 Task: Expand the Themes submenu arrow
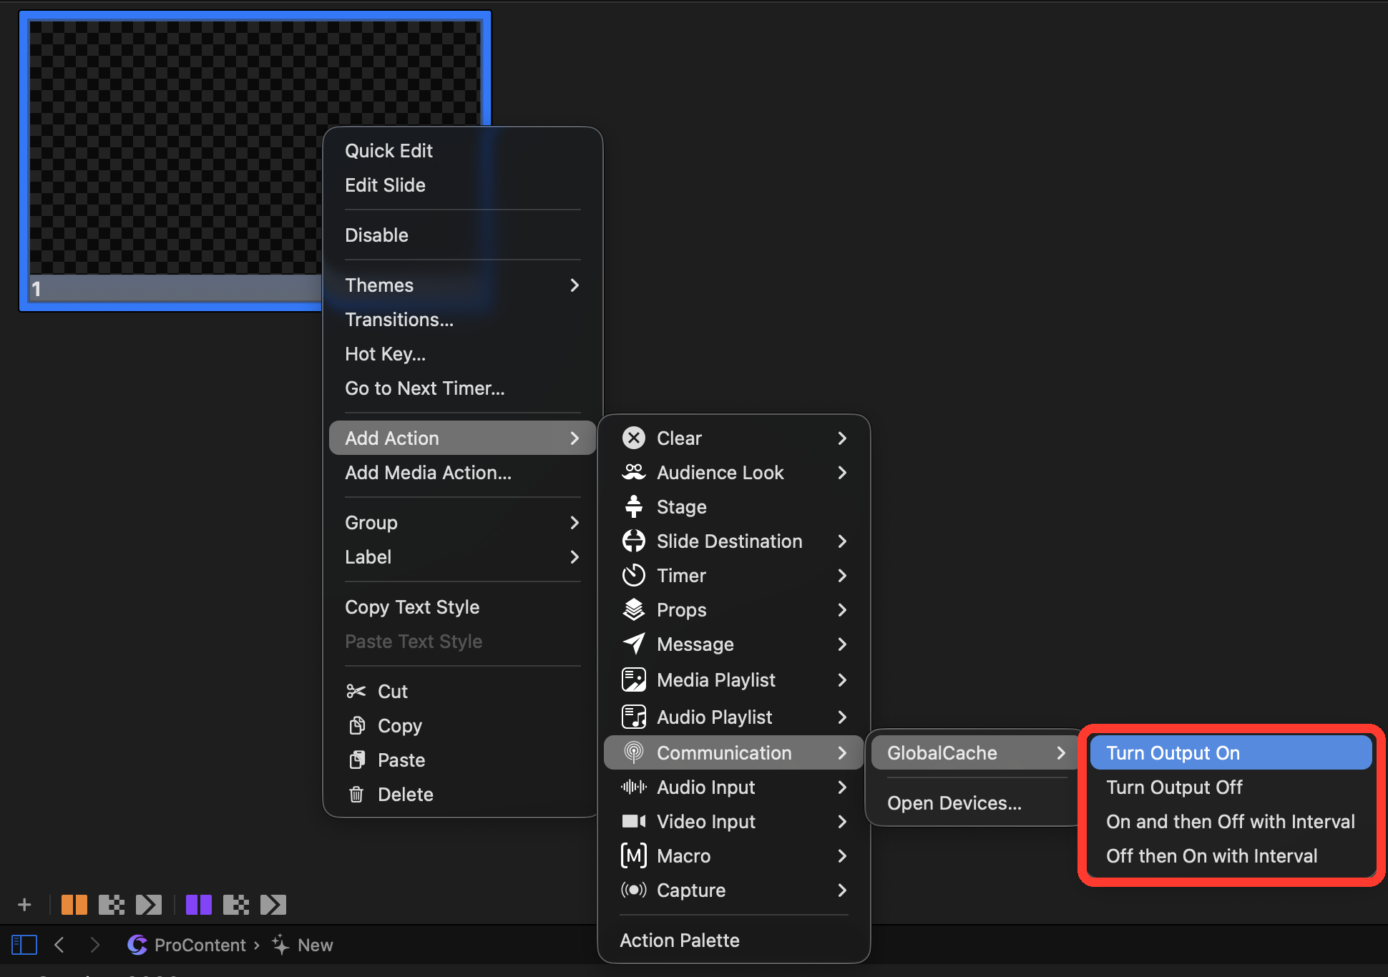tap(574, 285)
